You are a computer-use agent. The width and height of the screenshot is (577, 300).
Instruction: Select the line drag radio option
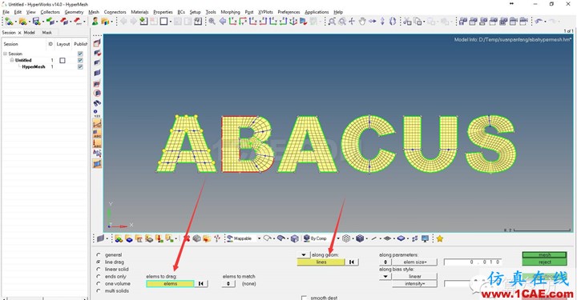point(99,262)
